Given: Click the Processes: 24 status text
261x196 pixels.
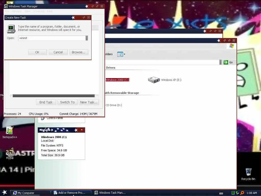Looking at the screenshot, I should tap(12, 114).
